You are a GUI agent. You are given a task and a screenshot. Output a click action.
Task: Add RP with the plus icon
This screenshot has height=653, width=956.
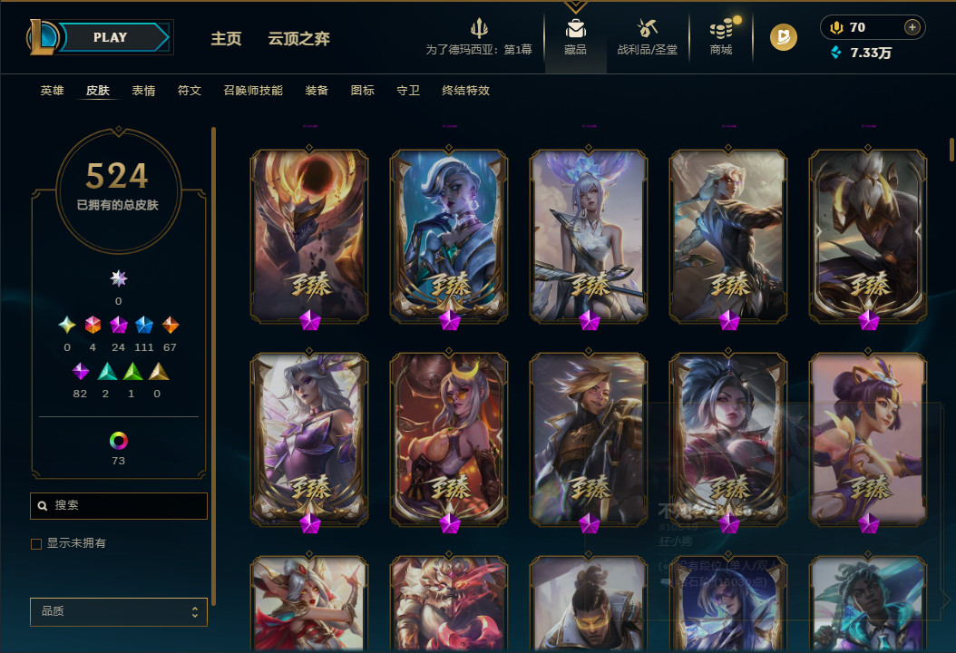[912, 27]
